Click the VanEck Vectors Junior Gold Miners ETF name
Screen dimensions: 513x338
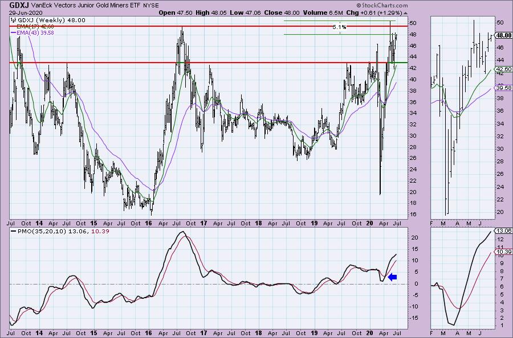85,6
